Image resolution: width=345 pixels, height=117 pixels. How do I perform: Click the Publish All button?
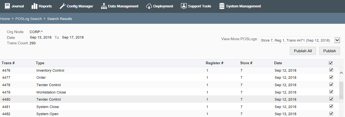click(303, 51)
